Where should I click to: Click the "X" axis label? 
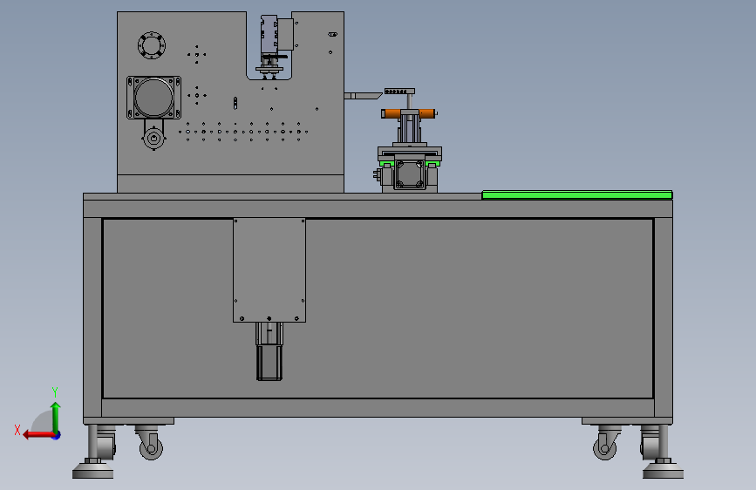(x=17, y=430)
